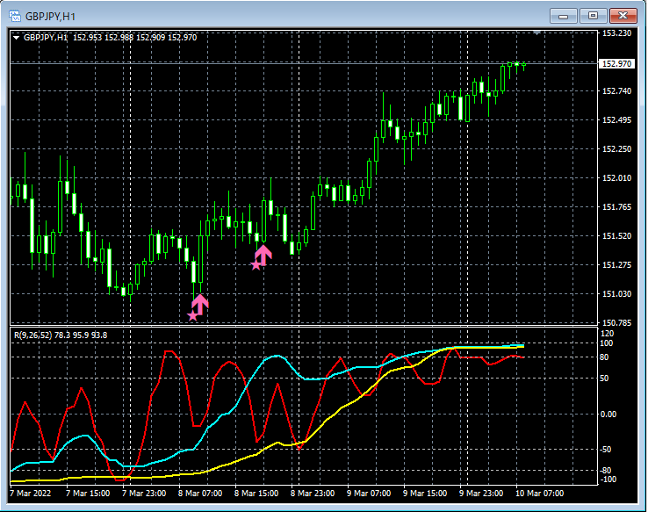Image resolution: width=648 pixels, height=512 pixels.
Task: Click the GBPJPY,H1 title bar text
Action: 50,17
